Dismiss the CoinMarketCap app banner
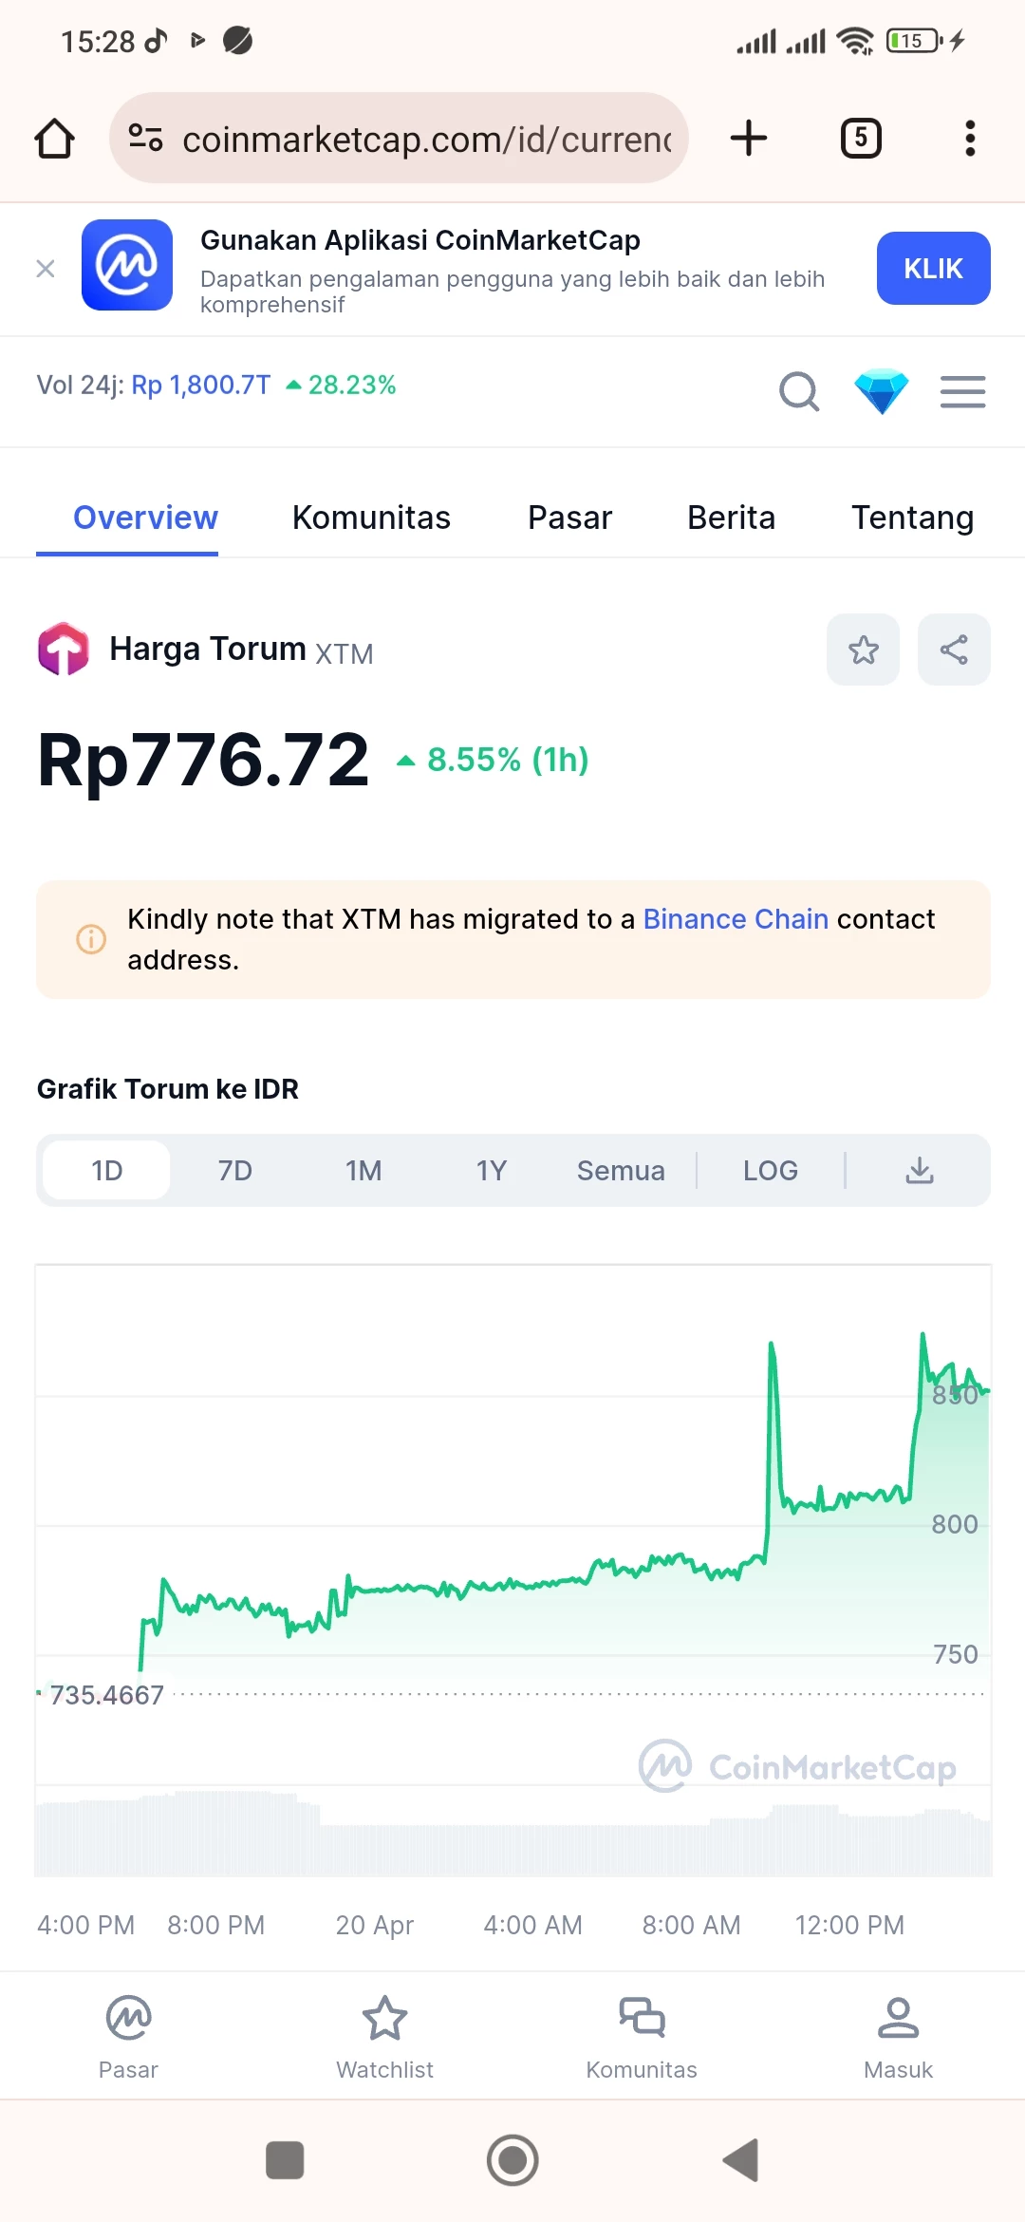This screenshot has height=2222, width=1025. (x=46, y=270)
